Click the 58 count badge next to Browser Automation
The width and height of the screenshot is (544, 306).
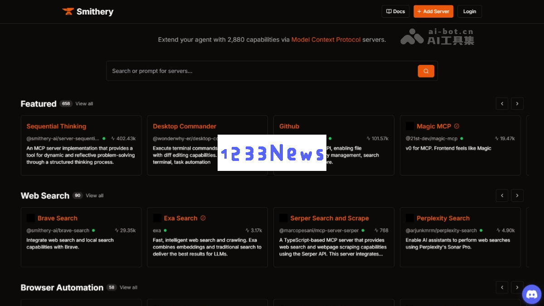point(112,287)
